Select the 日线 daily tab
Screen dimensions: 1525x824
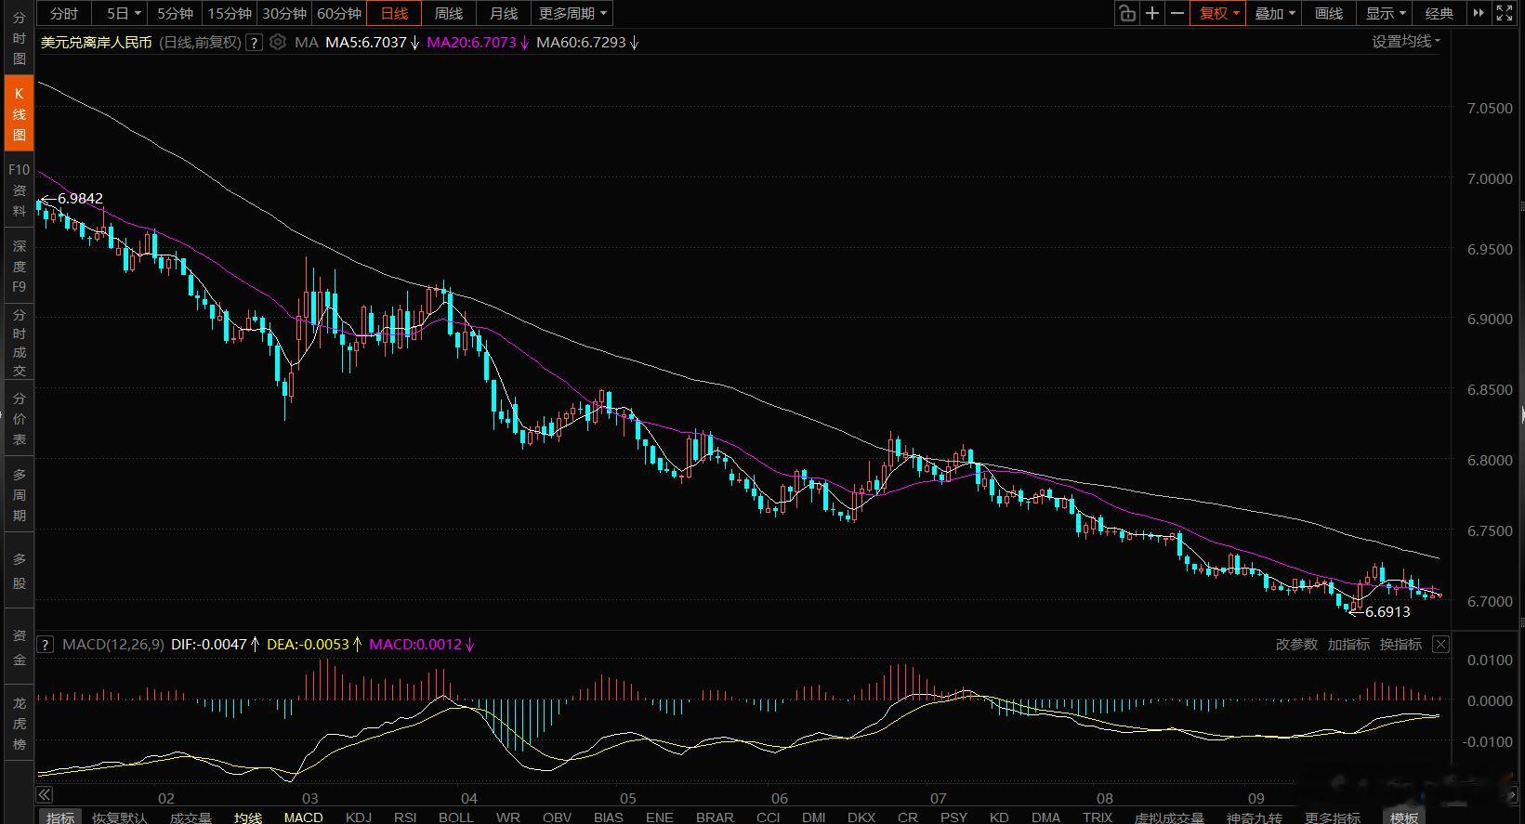tap(394, 13)
